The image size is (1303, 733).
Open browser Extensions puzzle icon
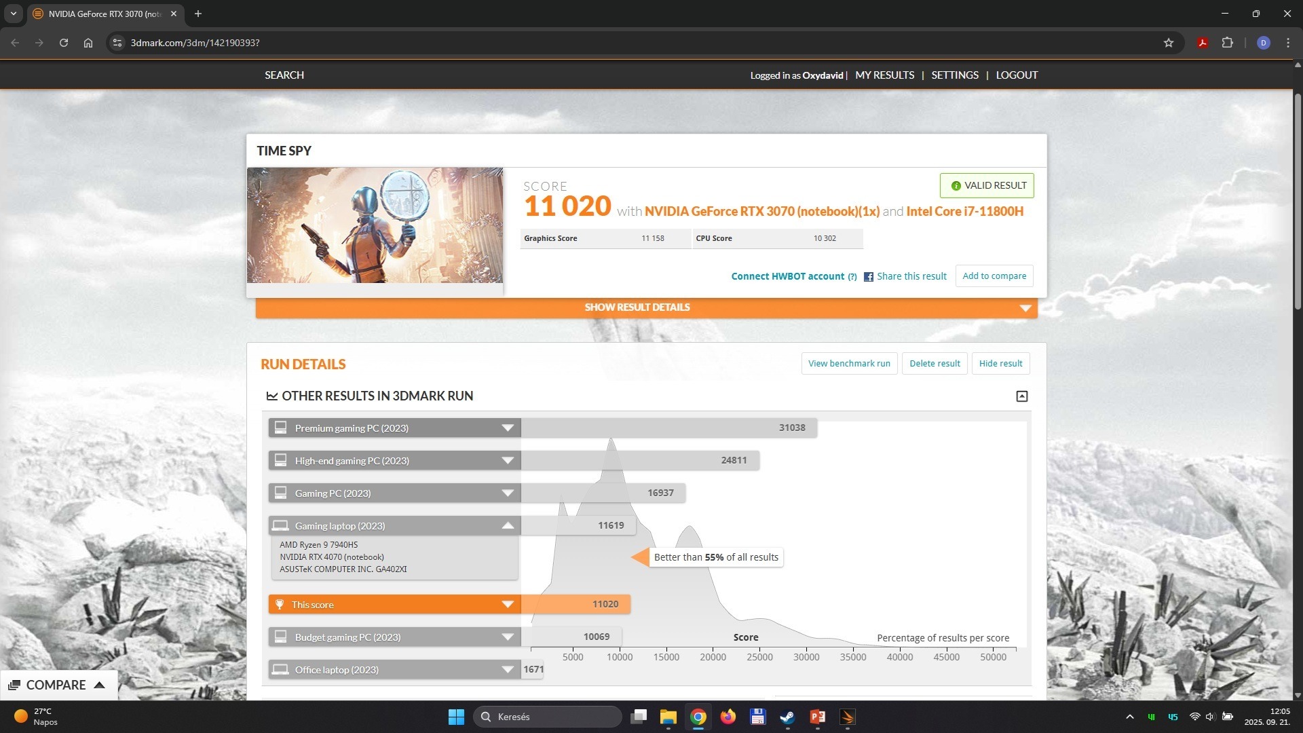[x=1227, y=43]
